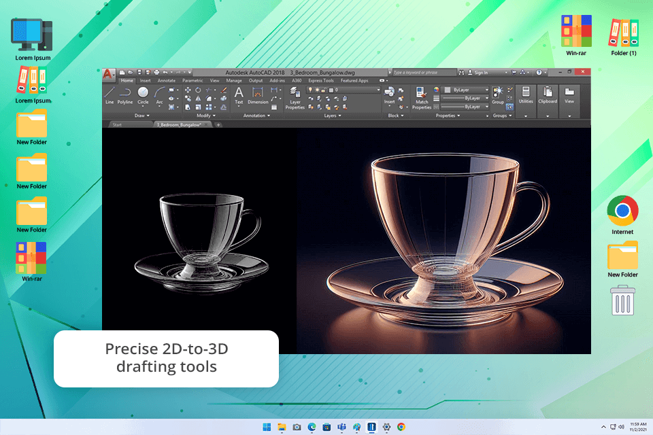The image size is (653, 435).
Task: Click the Scale tool icon
Action: pos(198,107)
